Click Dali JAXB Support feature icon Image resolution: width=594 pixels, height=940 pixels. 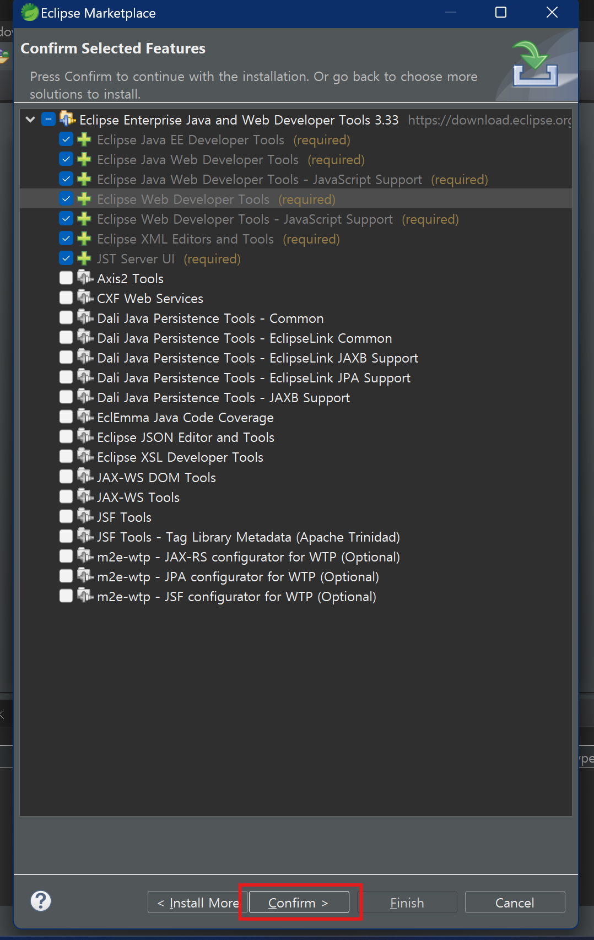click(85, 396)
